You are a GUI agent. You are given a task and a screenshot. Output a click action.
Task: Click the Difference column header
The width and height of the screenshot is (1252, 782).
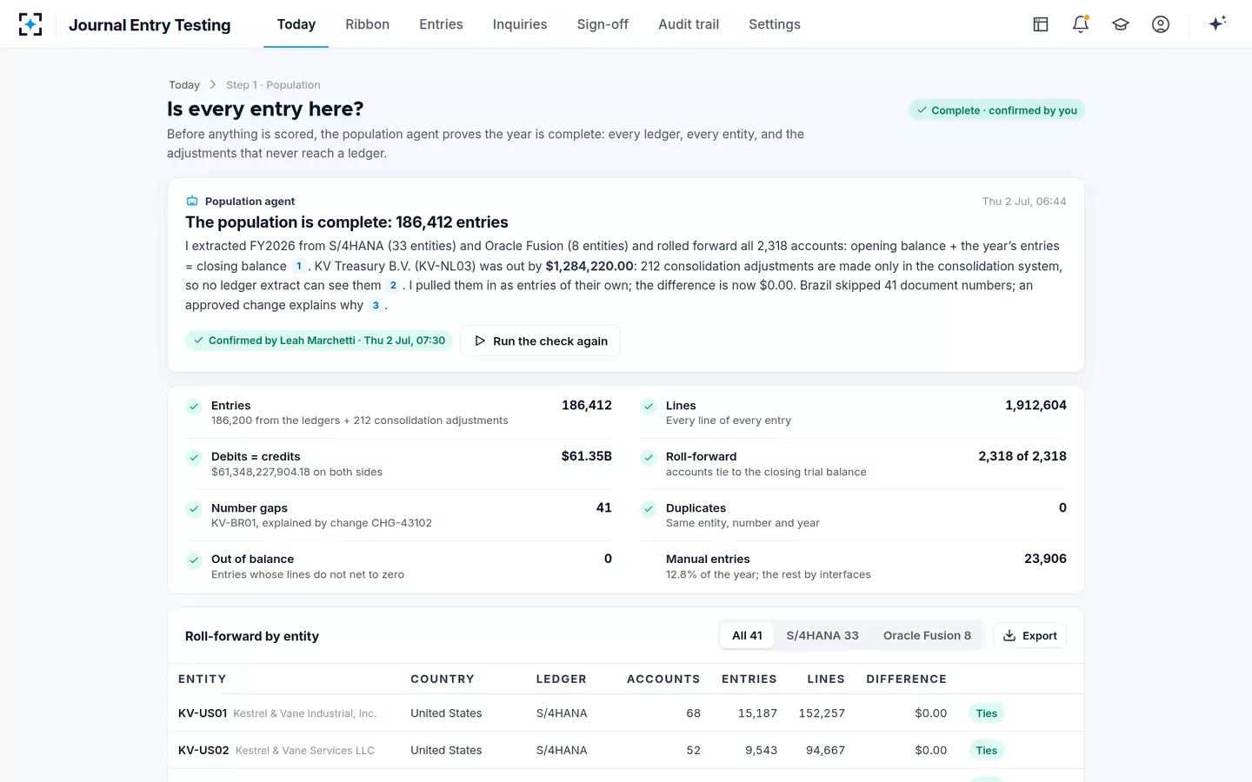click(906, 679)
